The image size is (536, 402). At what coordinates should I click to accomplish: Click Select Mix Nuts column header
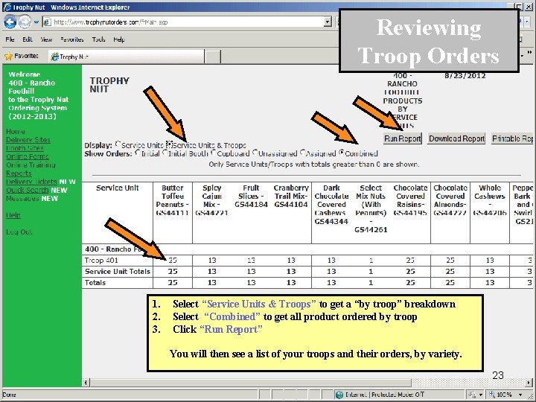click(371, 208)
